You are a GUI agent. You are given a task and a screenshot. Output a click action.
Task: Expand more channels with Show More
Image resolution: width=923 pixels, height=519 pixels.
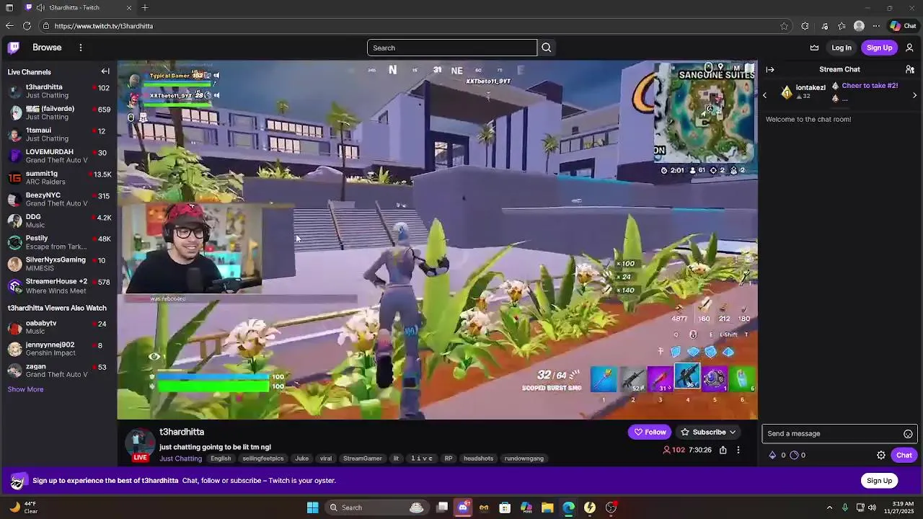[x=25, y=389]
